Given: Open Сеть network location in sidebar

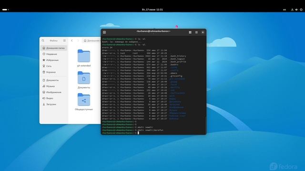Looking at the screenshot, I should [x=54, y=66].
